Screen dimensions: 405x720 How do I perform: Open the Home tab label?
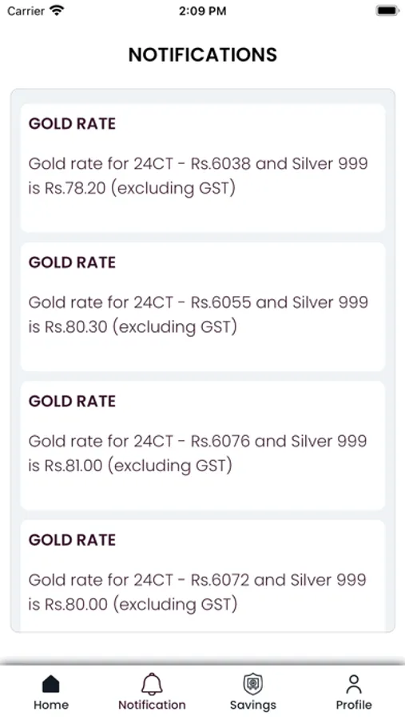tap(51, 705)
